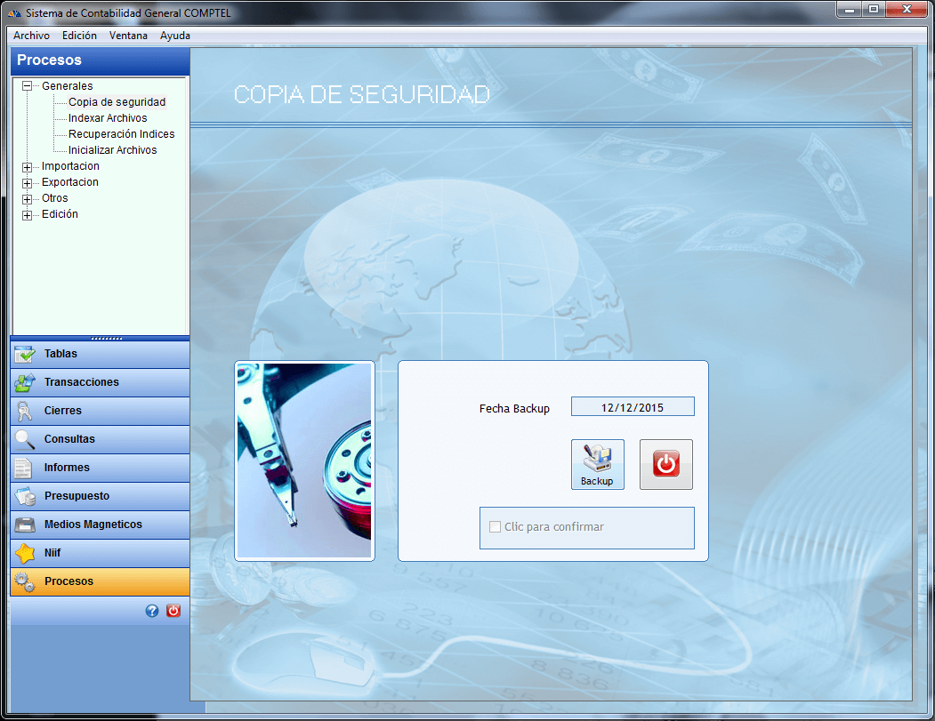Screen dimensions: 935x721
Task: Collapse the Generales tree node
Action: click(27, 86)
